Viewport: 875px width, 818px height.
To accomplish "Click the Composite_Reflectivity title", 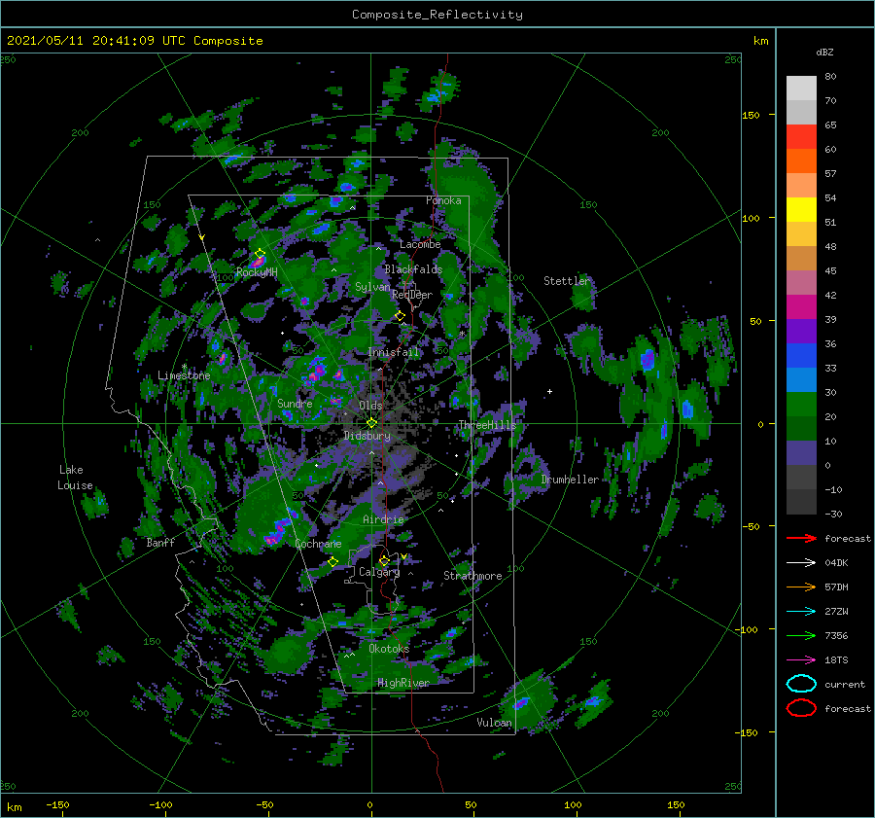I will [437, 15].
